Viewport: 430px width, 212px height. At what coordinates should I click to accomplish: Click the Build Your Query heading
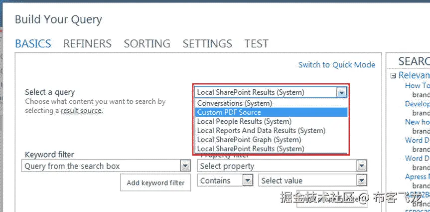point(58,19)
